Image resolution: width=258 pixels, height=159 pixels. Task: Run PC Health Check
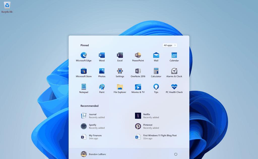[x=174, y=88]
